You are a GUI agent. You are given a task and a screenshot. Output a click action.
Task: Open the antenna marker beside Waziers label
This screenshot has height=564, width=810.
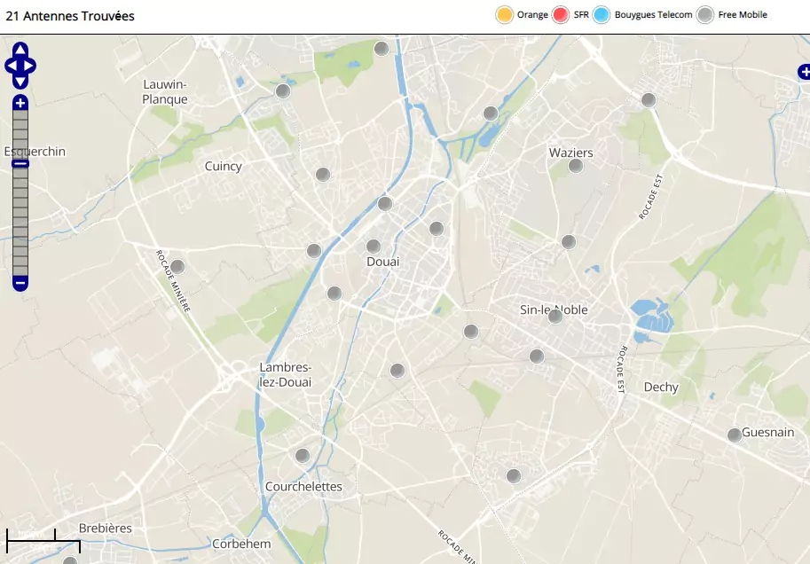click(x=576, y=166)
